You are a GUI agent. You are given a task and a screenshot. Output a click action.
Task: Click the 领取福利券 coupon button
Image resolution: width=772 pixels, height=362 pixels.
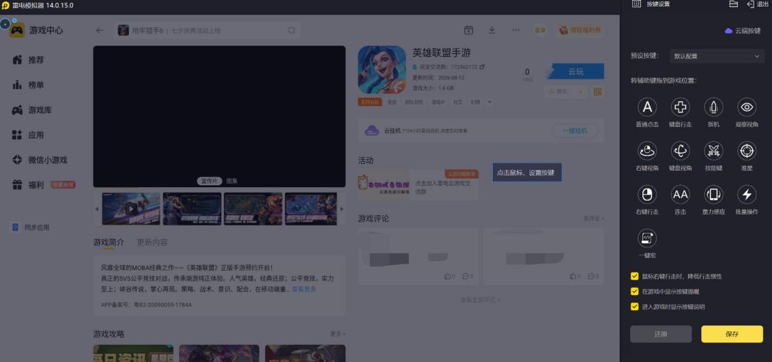click(579, 30)
